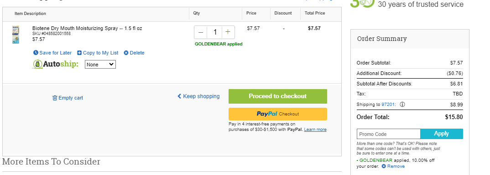Click Proceed to checkout button
The width and height of the screenshot is (490, 175).
point(278,96)
